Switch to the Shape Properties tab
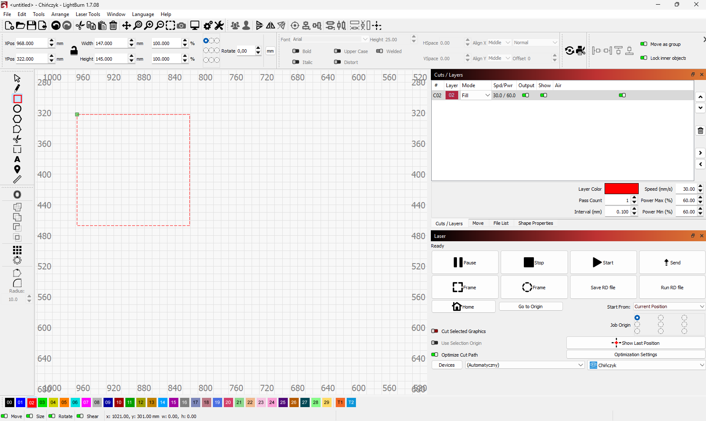This screenshot has width=706, height=421. (x=535, y=224)
